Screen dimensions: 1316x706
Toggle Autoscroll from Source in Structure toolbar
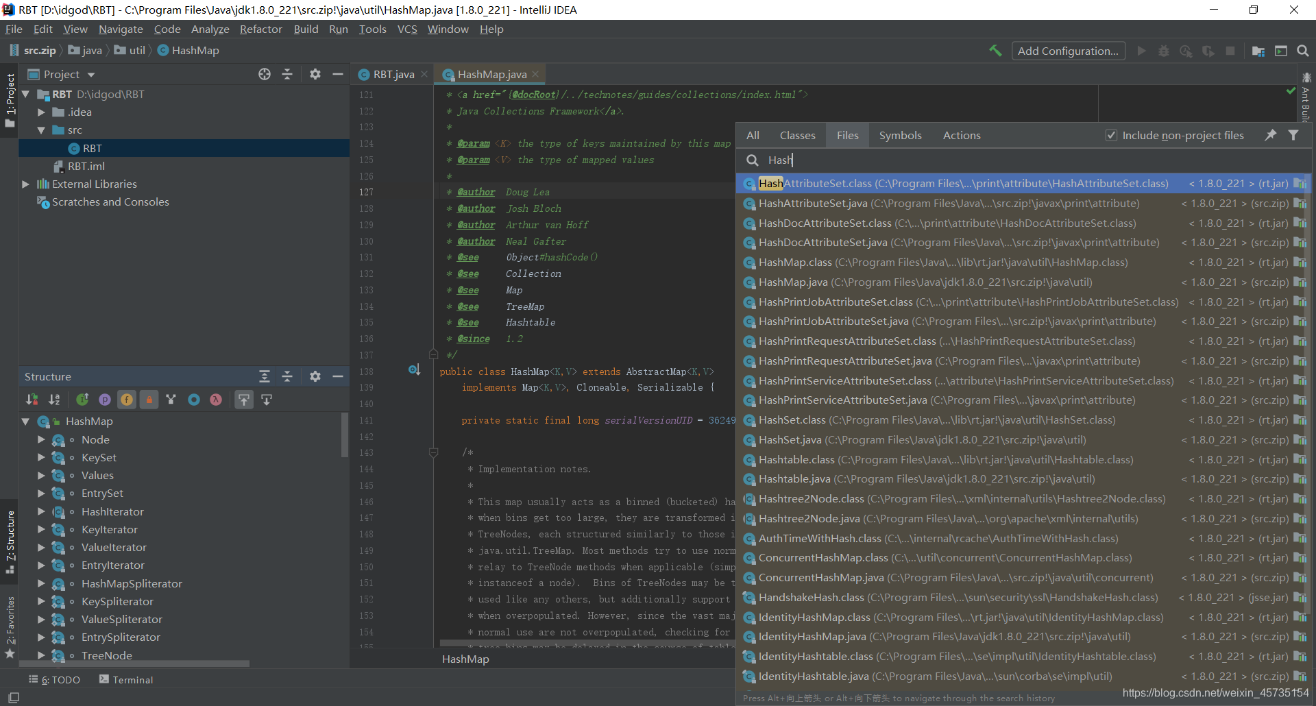coord(267,400)
